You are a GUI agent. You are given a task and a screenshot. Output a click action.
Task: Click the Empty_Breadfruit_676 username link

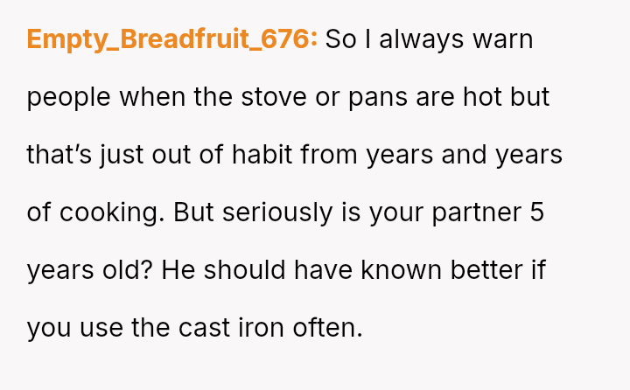(171, 40)
